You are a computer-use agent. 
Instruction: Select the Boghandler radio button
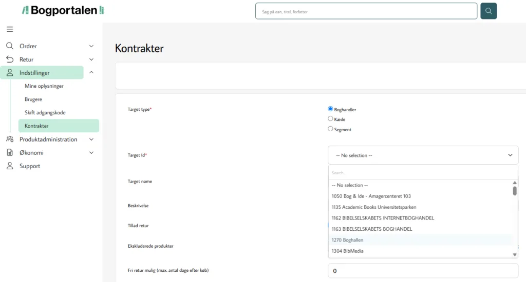pyautogui.click(x=330, y=109)
